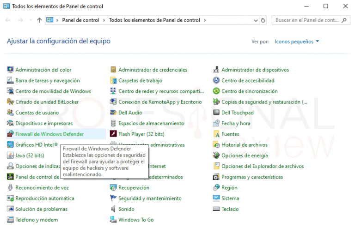Open the Carpetas de trabajo icon
355x246 pixels.
pos(113,80)
